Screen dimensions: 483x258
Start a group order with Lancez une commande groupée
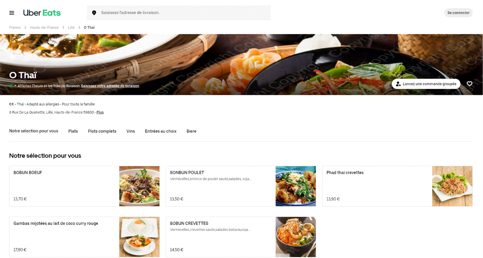(x=426, y=84)
